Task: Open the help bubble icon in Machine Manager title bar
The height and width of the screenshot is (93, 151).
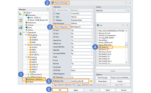Action: [126, 3]
